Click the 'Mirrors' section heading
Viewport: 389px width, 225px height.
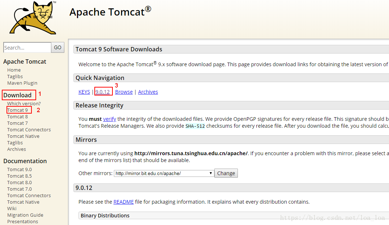click(86, 140)
